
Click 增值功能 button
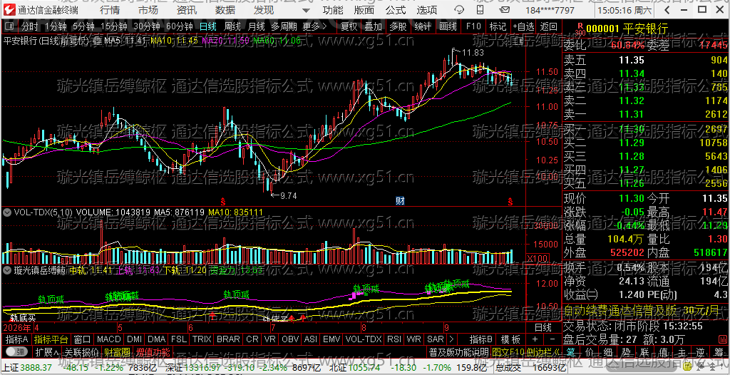153,351
